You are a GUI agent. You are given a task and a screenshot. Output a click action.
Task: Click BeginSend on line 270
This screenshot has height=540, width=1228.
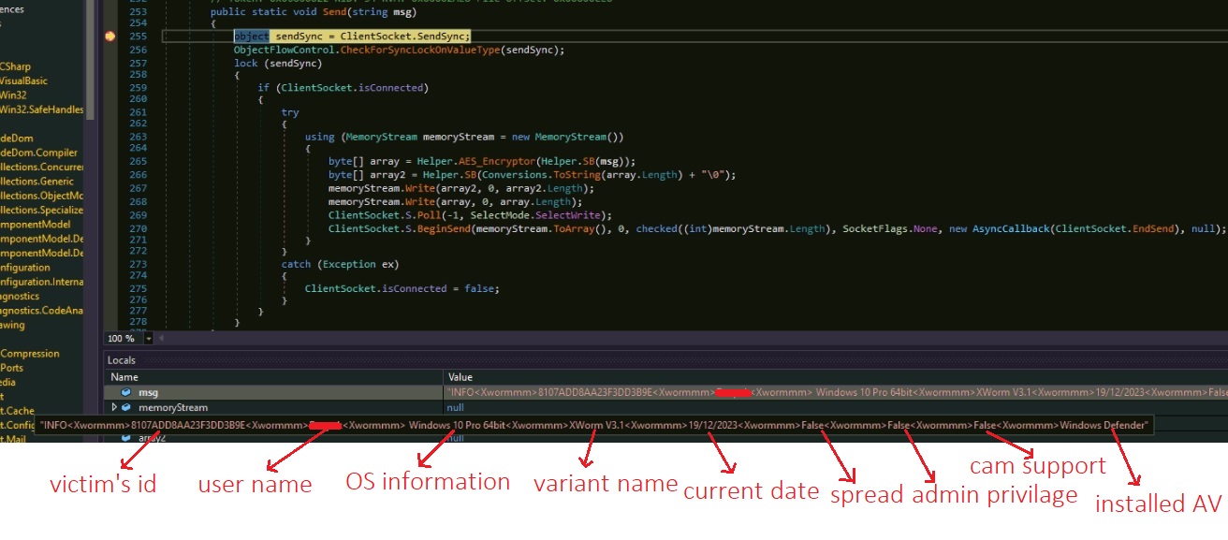click(445, 228)
